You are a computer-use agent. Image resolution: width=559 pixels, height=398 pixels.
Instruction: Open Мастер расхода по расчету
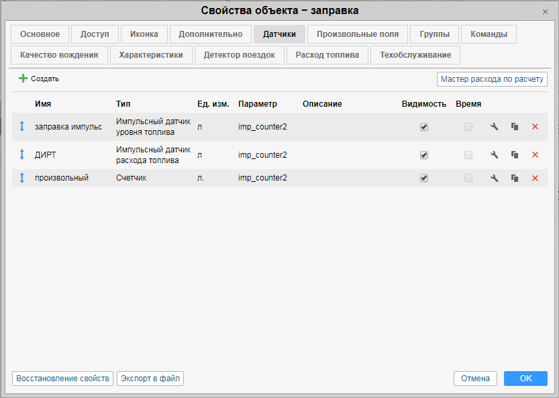click(492, 79)
